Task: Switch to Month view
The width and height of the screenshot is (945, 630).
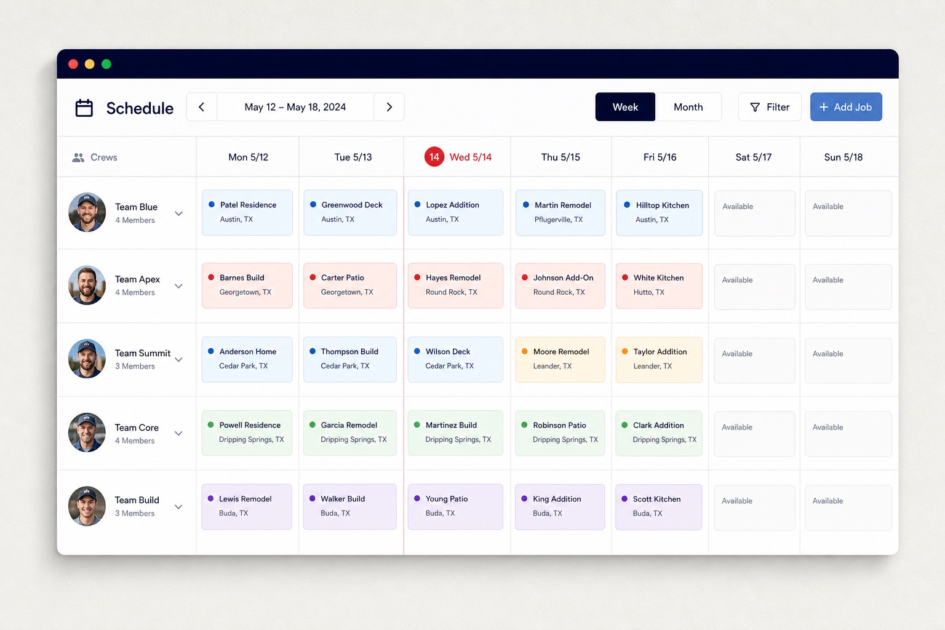Action: [688, 107]
